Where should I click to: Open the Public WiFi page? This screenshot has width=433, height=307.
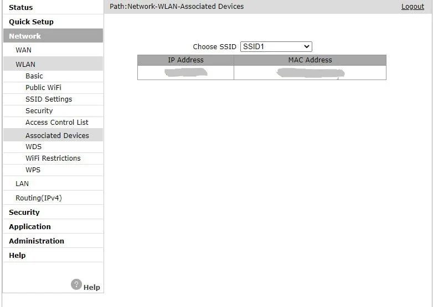click(x=43, y=88)
